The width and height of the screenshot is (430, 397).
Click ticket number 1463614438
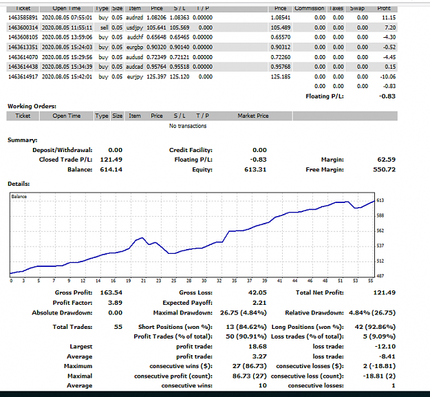click(23, 67)
